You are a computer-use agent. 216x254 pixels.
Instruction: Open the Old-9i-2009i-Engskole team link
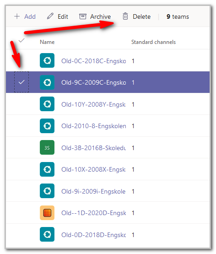point(93,191)
